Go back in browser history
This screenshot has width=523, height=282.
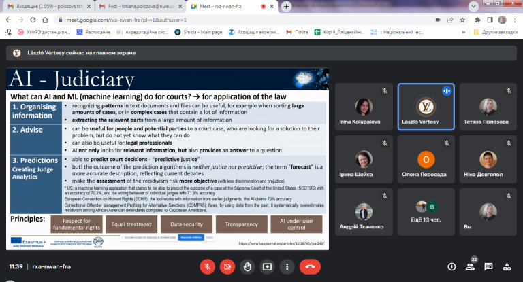pos(8,20)
